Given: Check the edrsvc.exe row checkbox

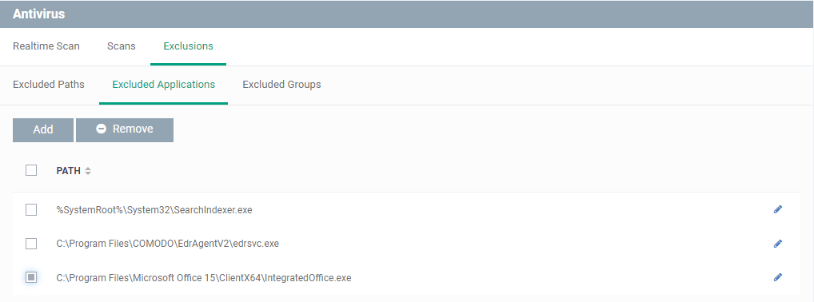Looking at the screenshot, I should pyautogui.click(x=31, y=244).
